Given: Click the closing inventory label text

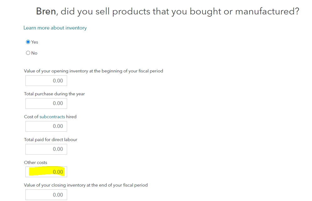Looking at the screenshot, I should coord(86,185).
